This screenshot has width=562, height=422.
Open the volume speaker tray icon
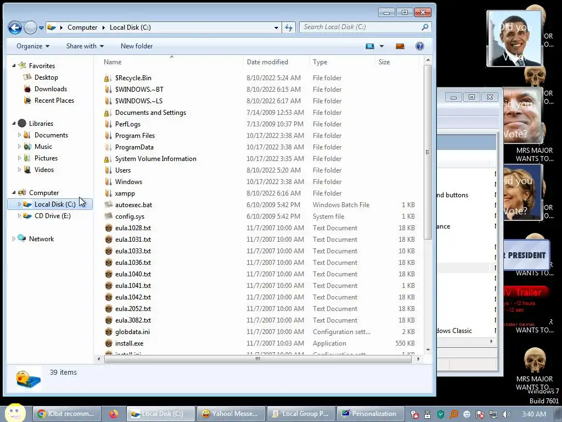[x=506, y=414]
